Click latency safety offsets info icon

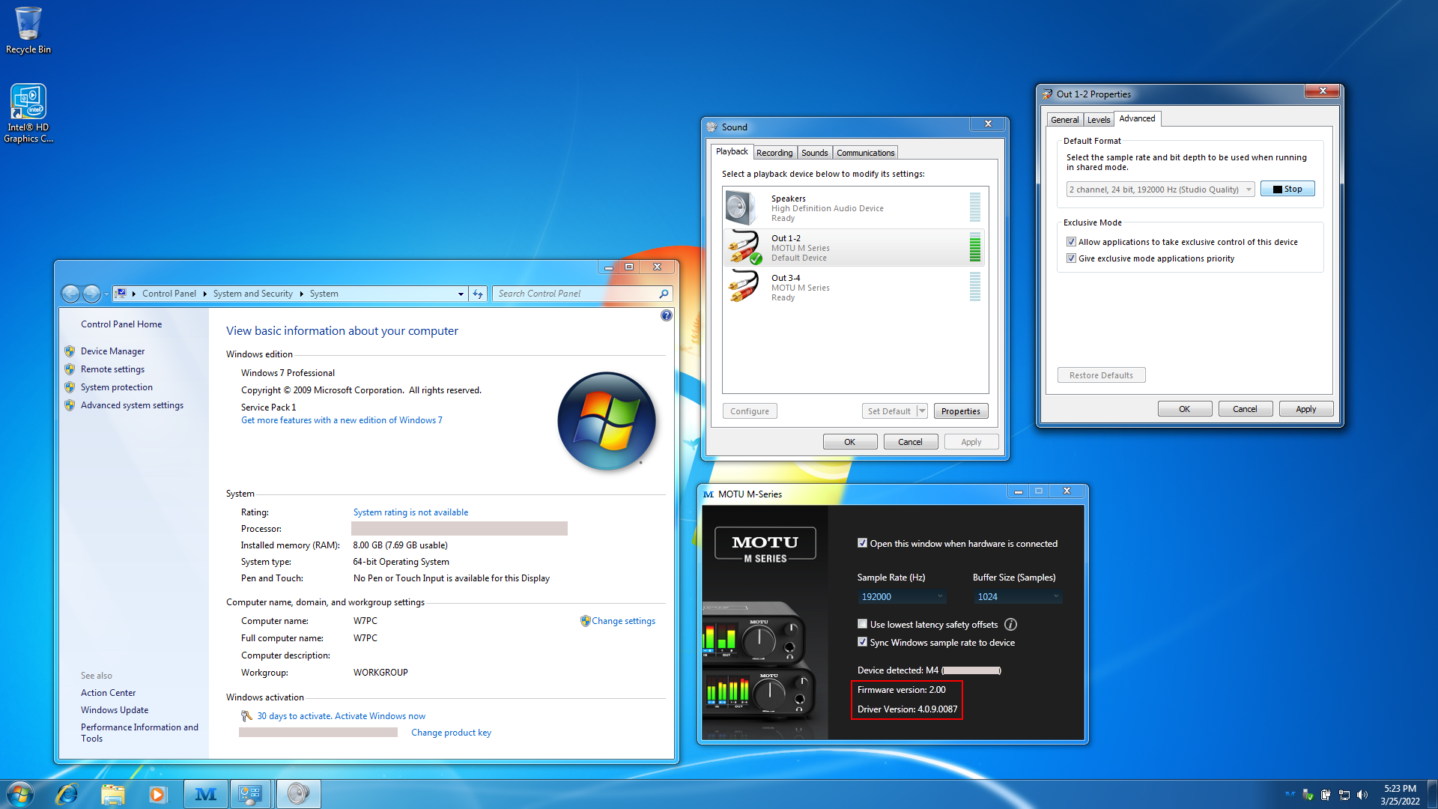click(1010, 625)
